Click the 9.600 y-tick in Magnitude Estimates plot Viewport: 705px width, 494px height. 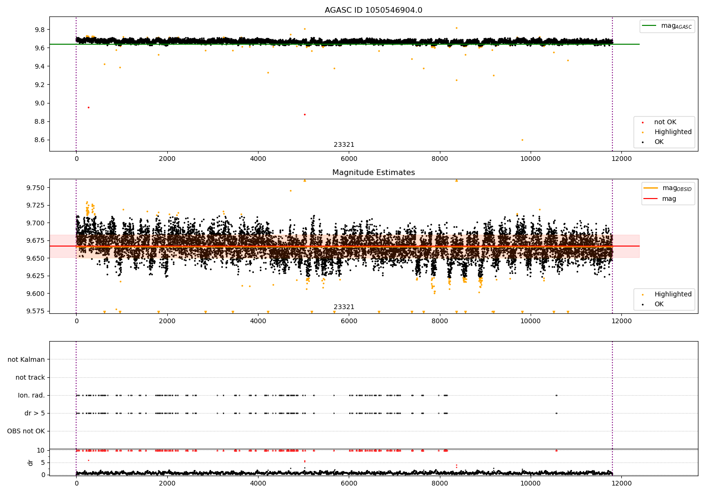point(35,294)
